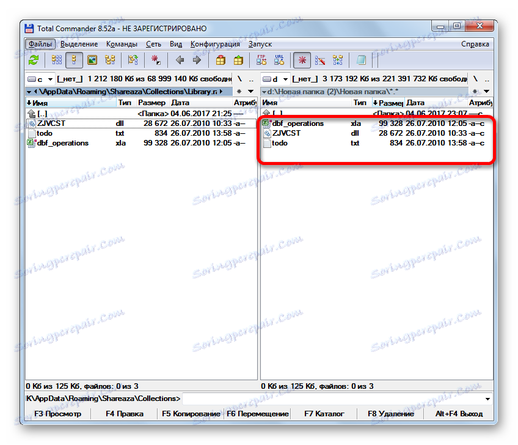Open left panel directory hotlist asterisk
The image size is (518, 445).
click(239, 92)
